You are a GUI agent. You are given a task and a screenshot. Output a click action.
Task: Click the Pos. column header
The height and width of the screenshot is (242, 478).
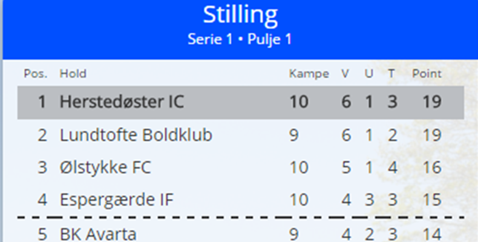[x=36, y=73]
